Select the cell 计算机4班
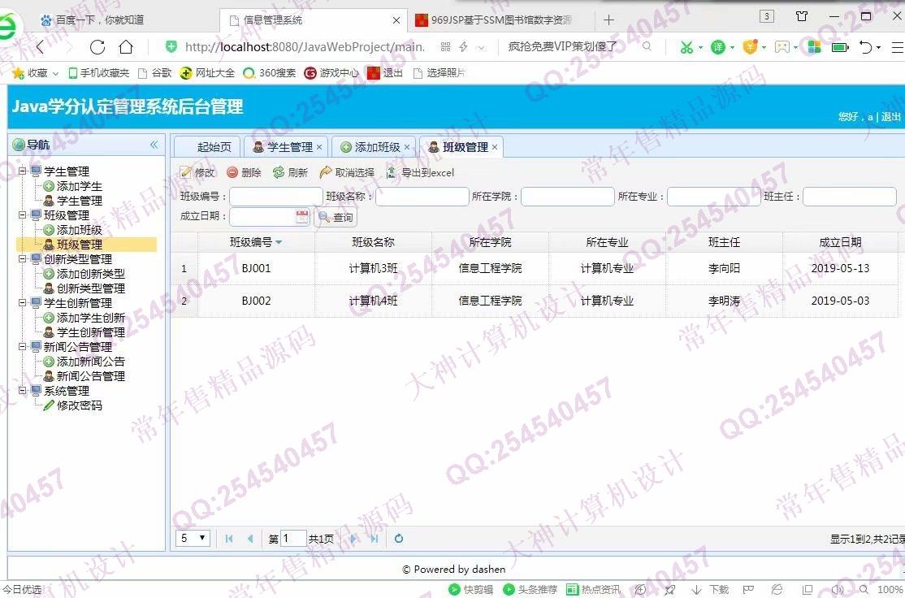The width and height of the screenshot is (905, 598). pyautogui.click(x=374, y=301)
